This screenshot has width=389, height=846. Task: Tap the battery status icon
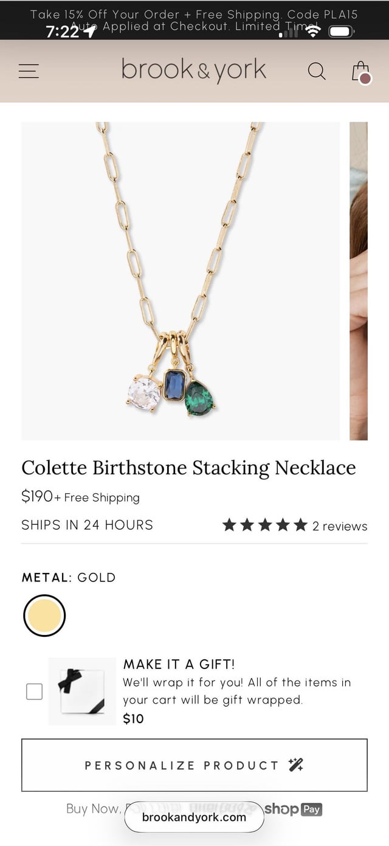pyautogui.click(x=342, y=31)
